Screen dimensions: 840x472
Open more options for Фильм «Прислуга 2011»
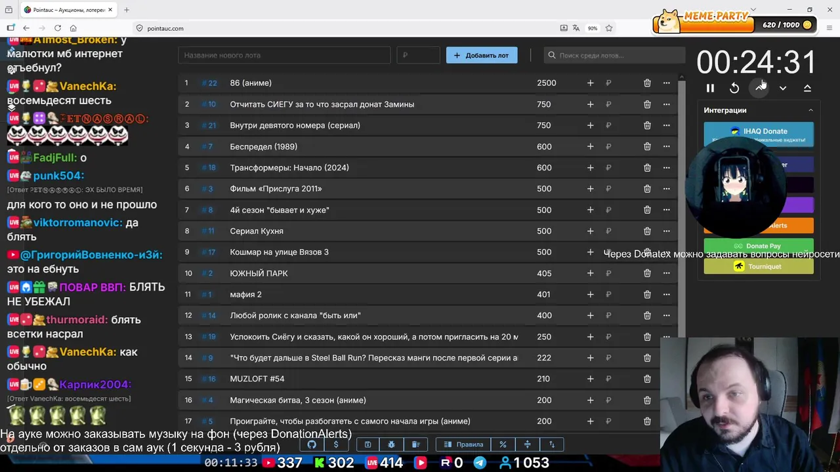(x=666, y=189)
